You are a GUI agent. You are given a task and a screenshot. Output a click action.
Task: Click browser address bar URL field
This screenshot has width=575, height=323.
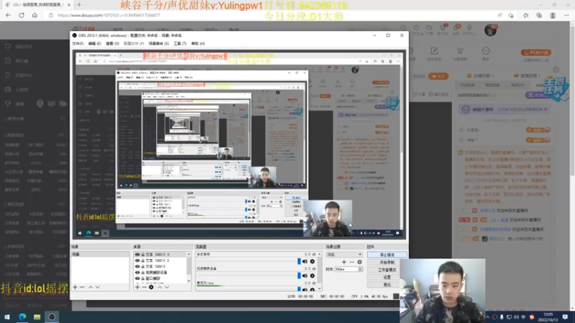(272, 15)
